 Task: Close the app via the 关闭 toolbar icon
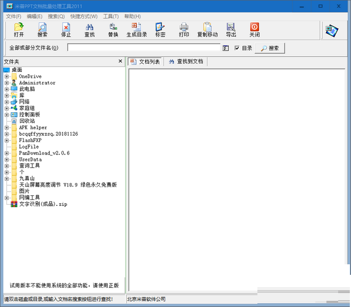[254, 30]
